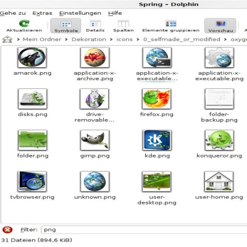247x247 pixels.
Task: Switch to Spalten column view
Action: point(124,26)
